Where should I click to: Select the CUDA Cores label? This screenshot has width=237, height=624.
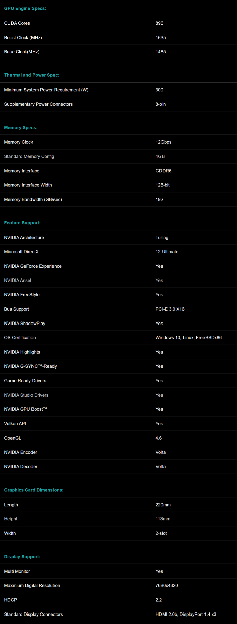[17, 23]
